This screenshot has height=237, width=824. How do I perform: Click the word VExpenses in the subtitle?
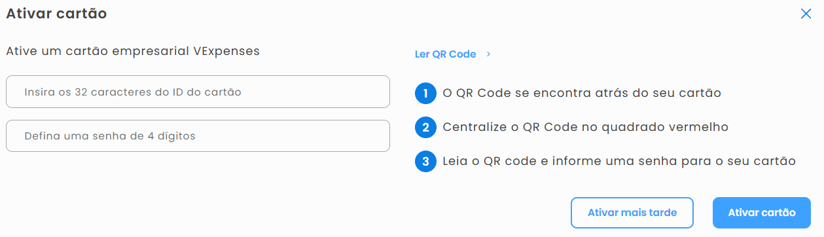tap(227, 51)
